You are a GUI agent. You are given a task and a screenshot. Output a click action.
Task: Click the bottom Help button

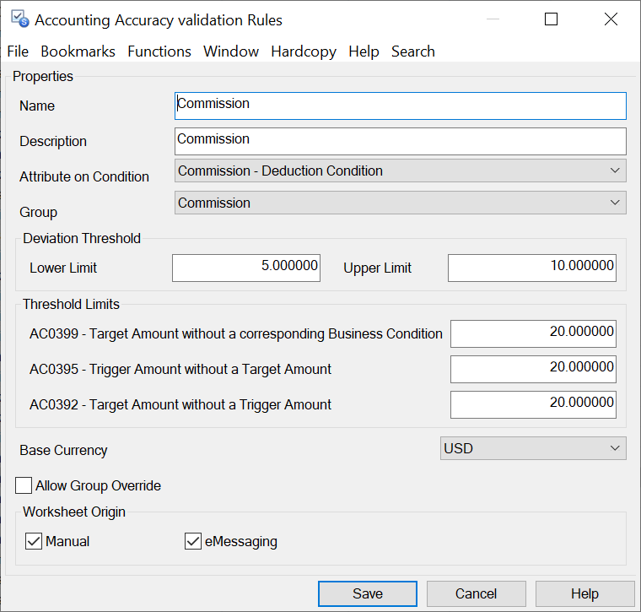(x=584, y=593)
